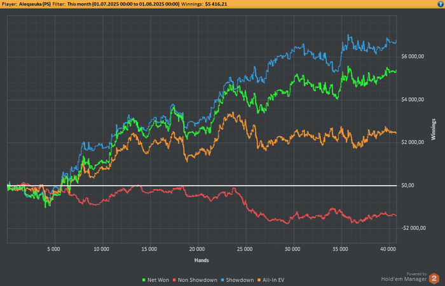Click the 10 000 hands axis label
Image resolution: width=445 pixels, height=286 pixels.
tap(101, 249)
